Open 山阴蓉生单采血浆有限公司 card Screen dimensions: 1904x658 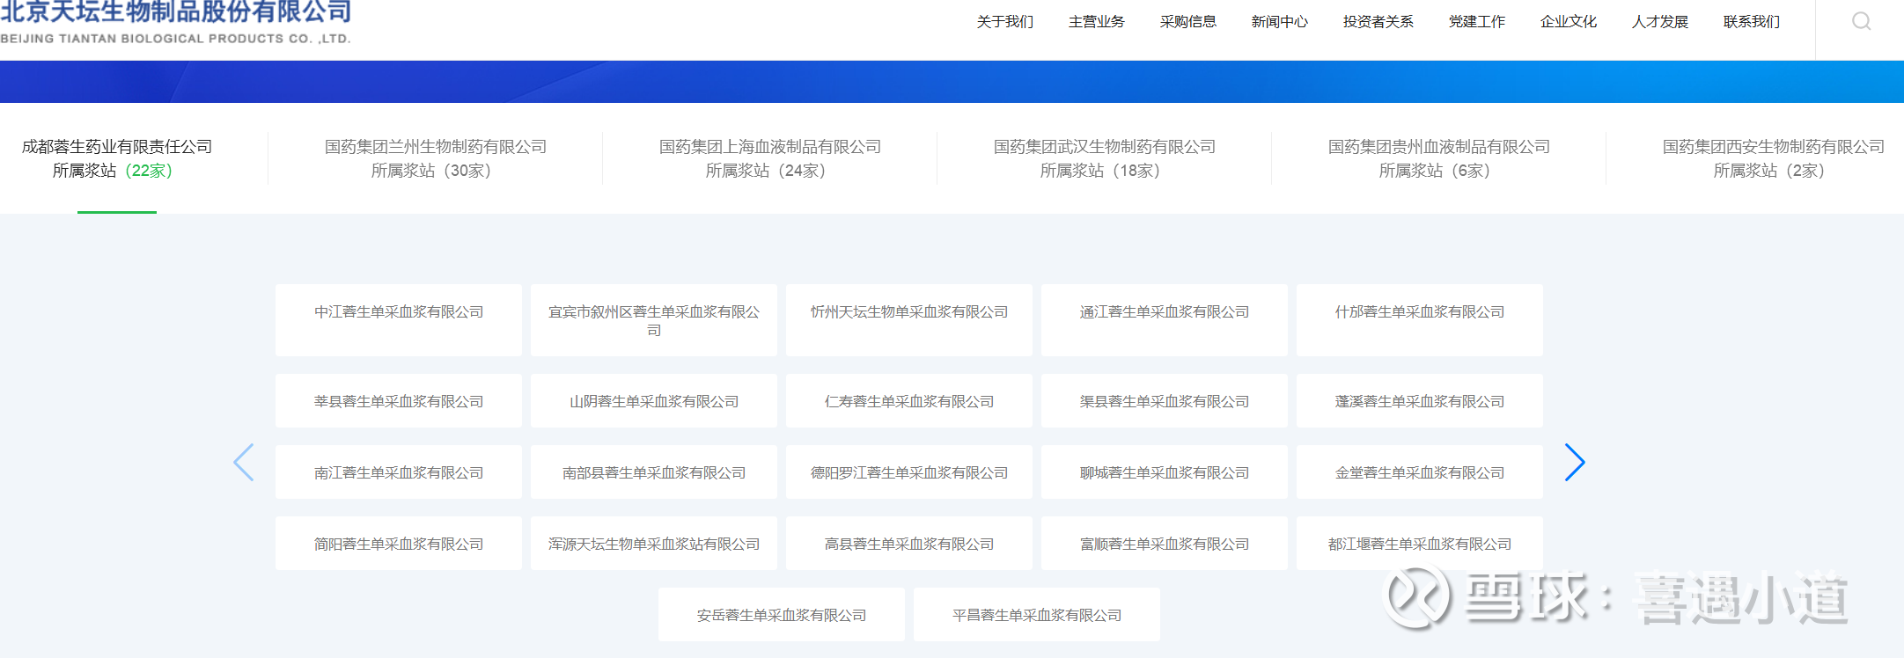pyautogui.click(x=654, y=401)
